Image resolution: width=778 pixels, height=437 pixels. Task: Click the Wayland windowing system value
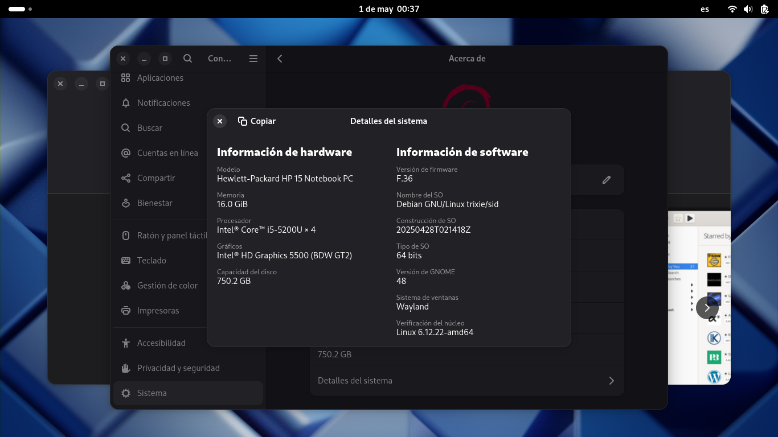coord(412,307)
